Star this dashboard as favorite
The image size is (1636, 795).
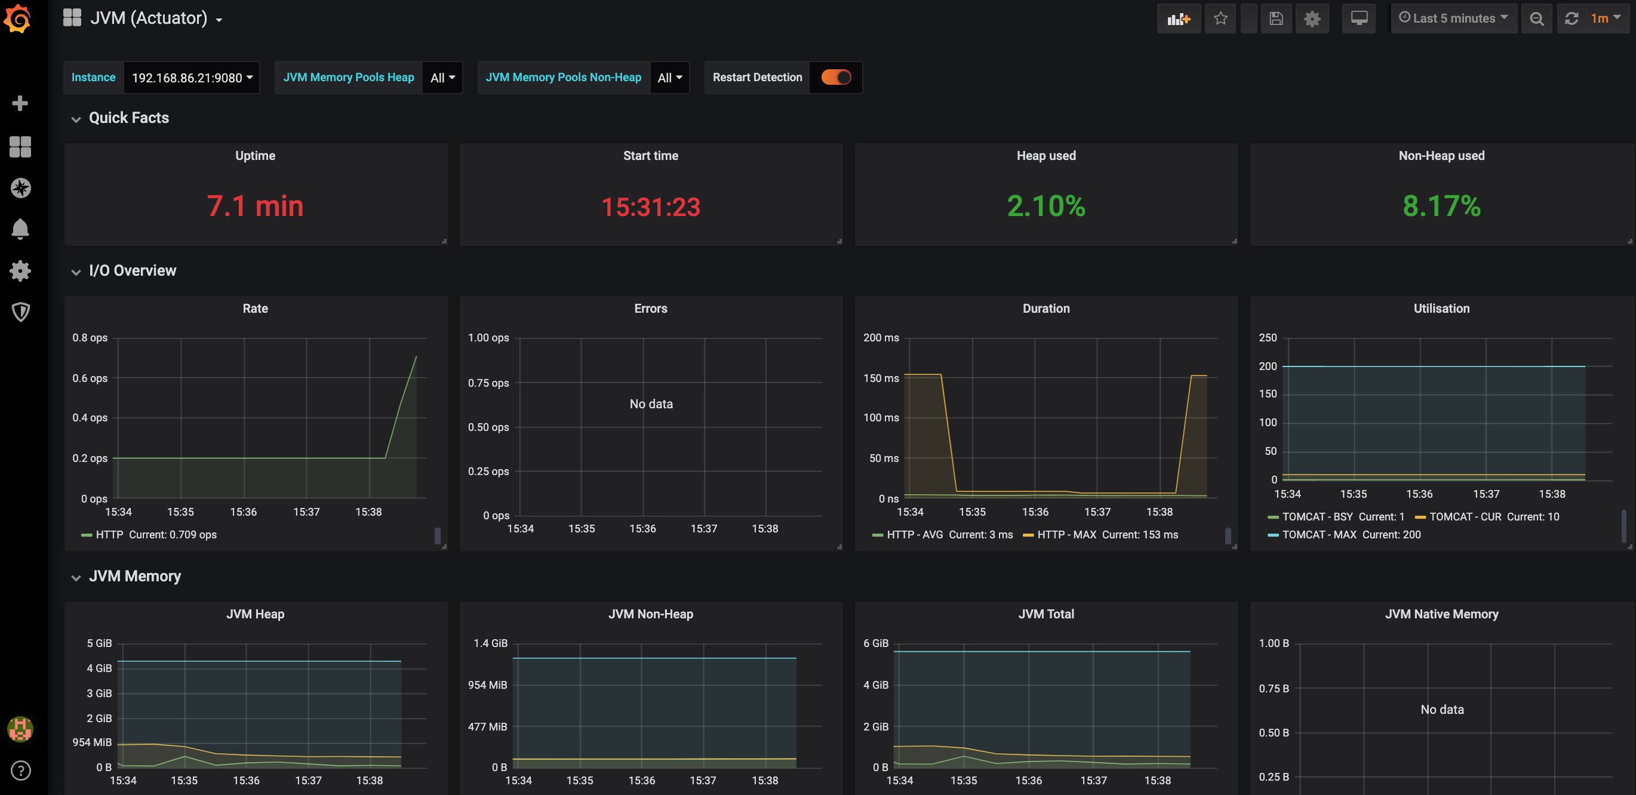1220,19
